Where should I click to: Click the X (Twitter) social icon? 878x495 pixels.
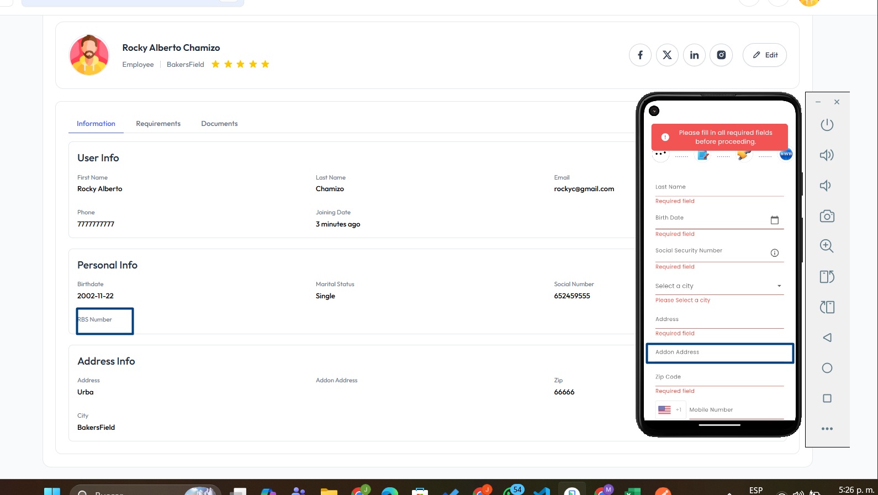pyautogui.click(x=667, y=55)
